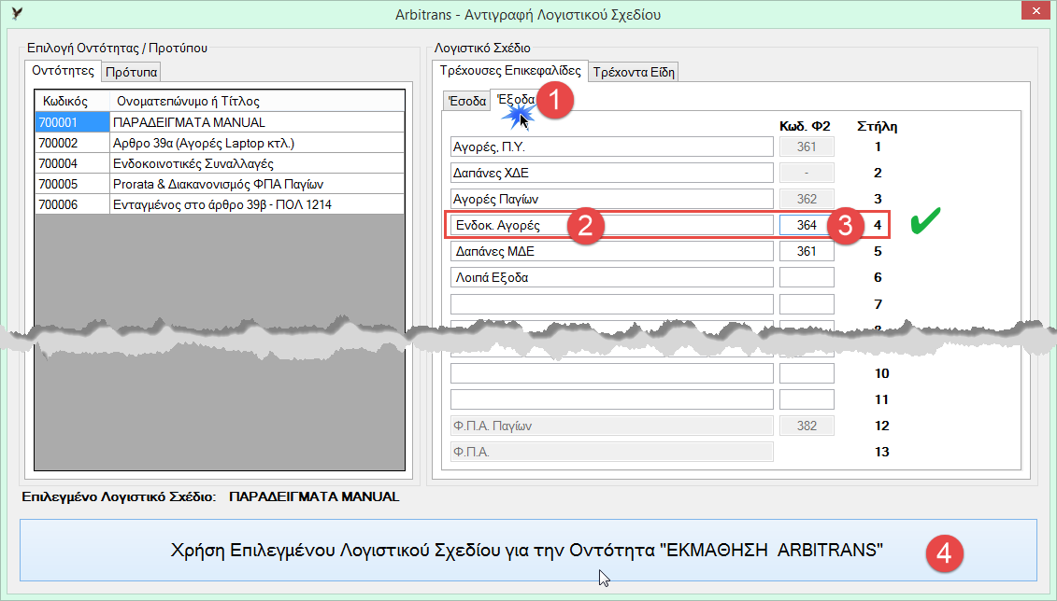Viewport: 1057px width, 601px height.
Task: Click the Ονοματεπώνυμο ή Τίτλος column header
Action: [257, 101]
